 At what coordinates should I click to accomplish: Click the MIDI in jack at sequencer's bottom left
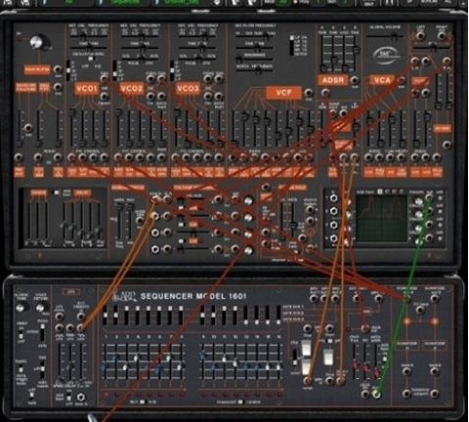click(x=81, y=397)
